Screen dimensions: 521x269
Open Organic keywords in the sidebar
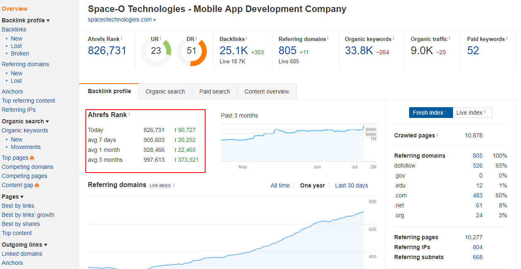[25, 130]
